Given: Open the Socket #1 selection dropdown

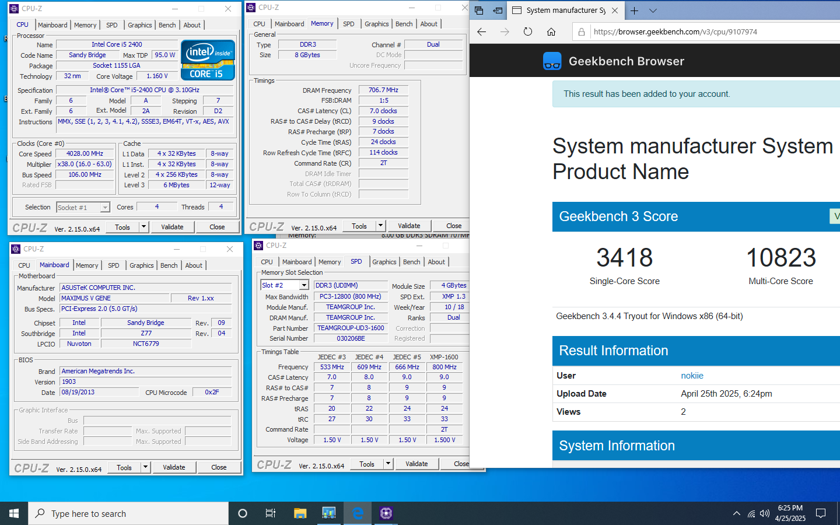Looking at the screenshot, I should pyautogui.click(x=105, y=208).
